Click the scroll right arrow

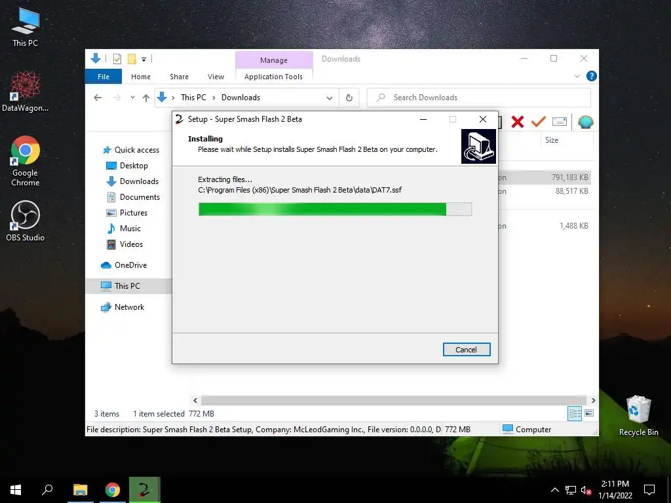[593, 400]
